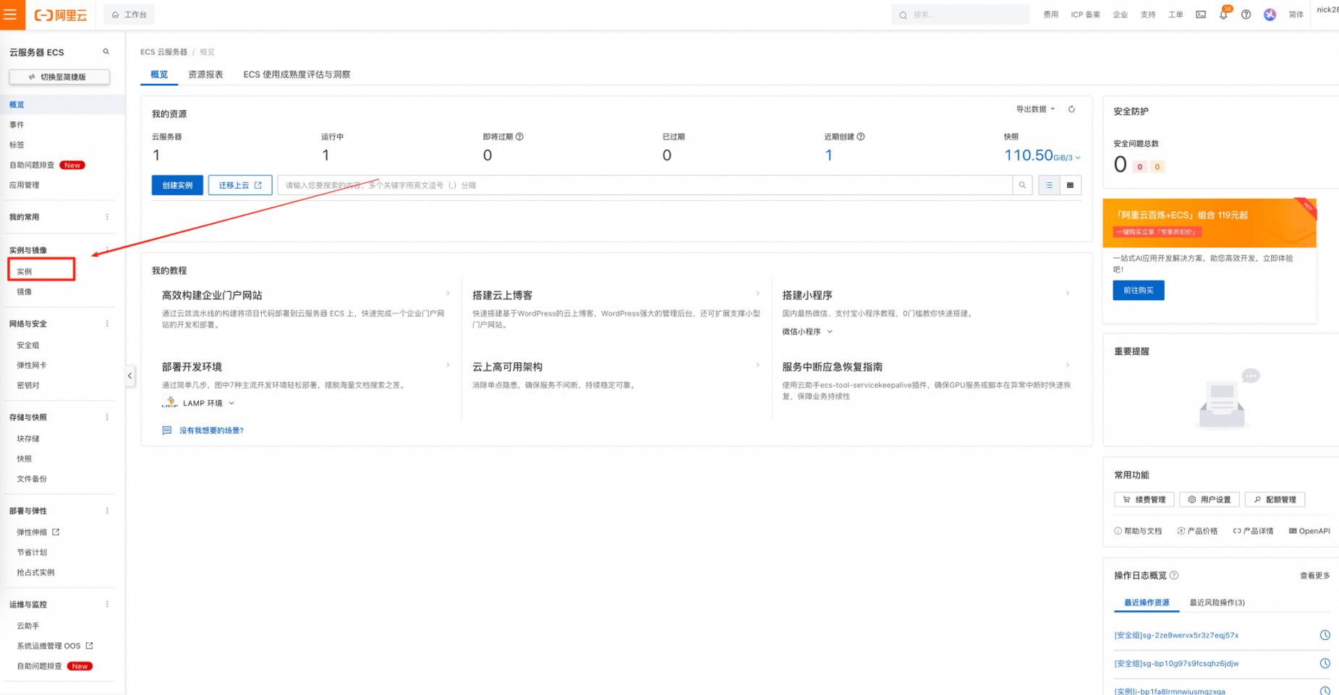
Task: Click the help question mark in header
Action: click(x=1246, y=14)
